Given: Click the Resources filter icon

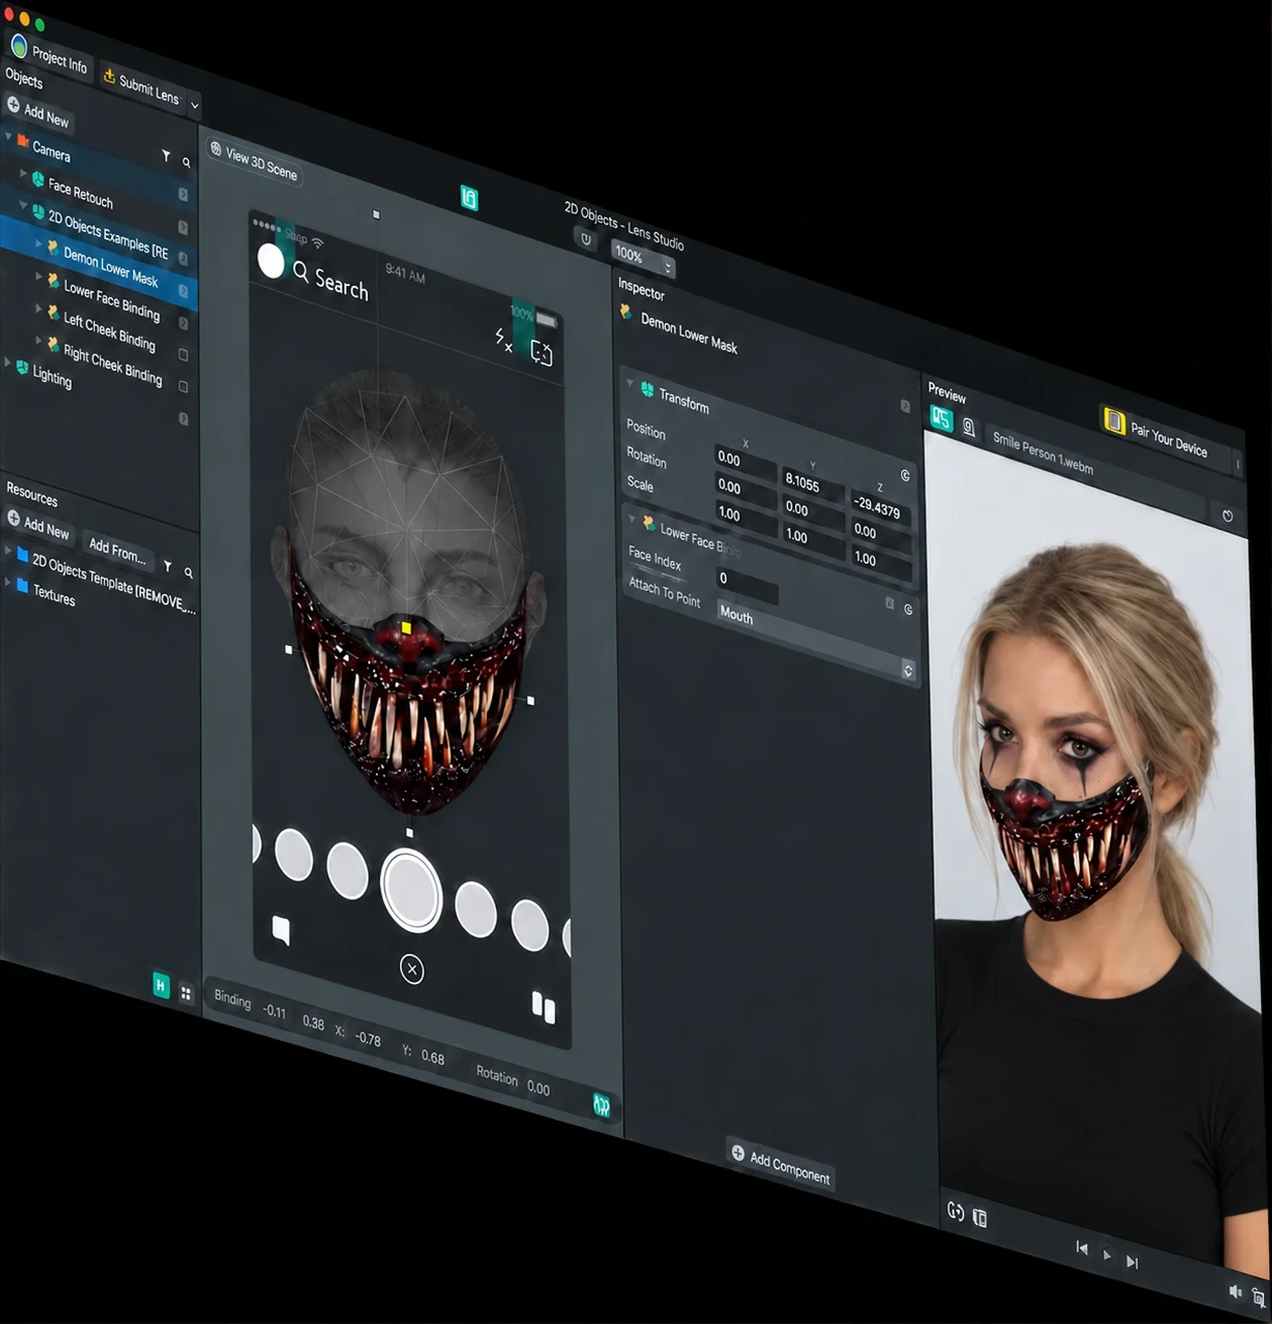Looking at the screenshot, I should (x=168, y=565).
